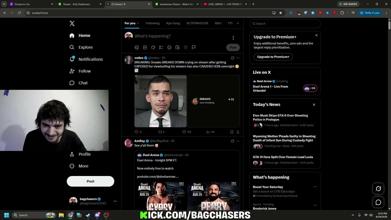391x220 pixels.
Task: Click the Upgrade to Premium+ button
Action: point(273,57)
